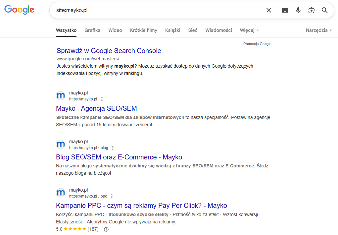
Task: Click the Mayko favicon on the Agencja SEO/SEM result
Action: [61, 95]
